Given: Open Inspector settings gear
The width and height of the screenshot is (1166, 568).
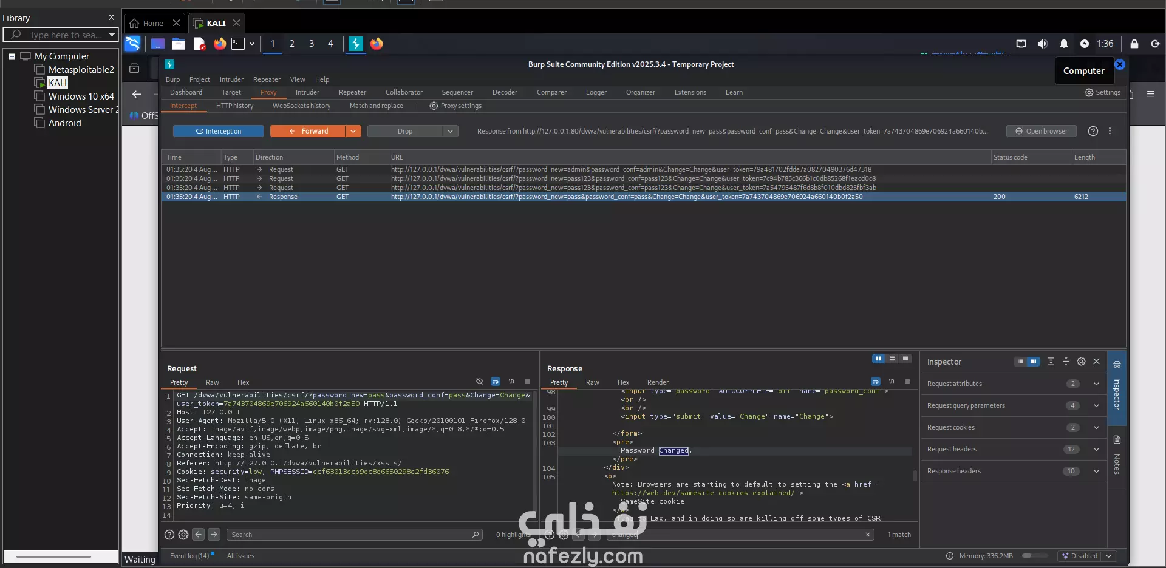Looking at the screenshot, I should coord(1081,362).
